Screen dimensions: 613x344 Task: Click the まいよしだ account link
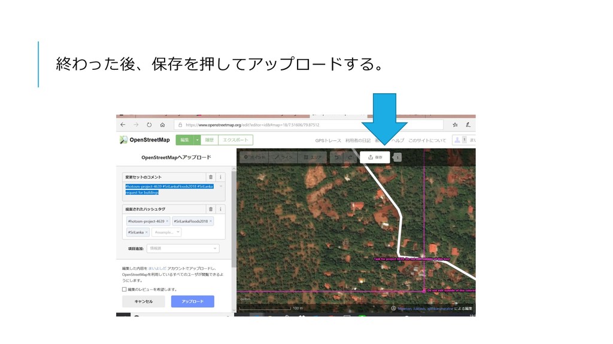pyautogui.click(x=157, y=268)
